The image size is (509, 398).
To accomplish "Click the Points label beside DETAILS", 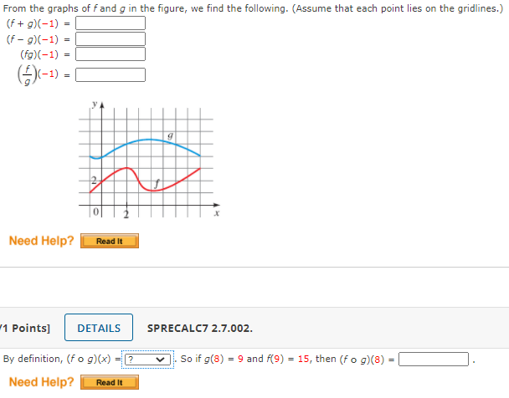I will [x=27, y=329].
